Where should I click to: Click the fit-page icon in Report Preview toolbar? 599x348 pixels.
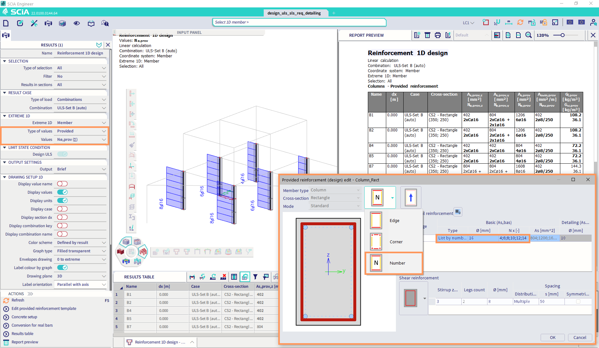coord(508,35)
